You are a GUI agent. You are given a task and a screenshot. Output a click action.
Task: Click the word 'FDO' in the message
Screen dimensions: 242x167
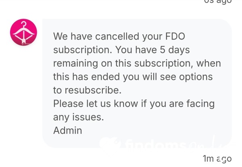click(175, 36)
